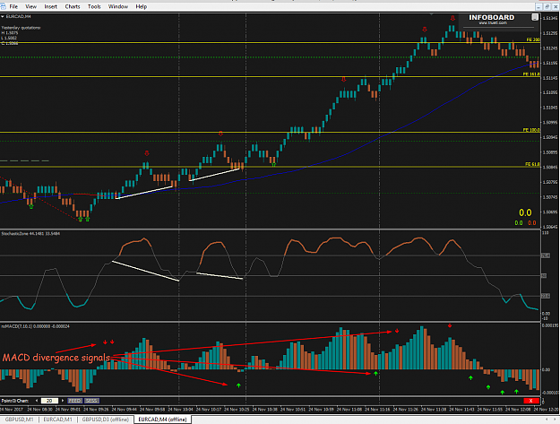Click the Point Chart label in bottom bar

[x=15, y=401]
